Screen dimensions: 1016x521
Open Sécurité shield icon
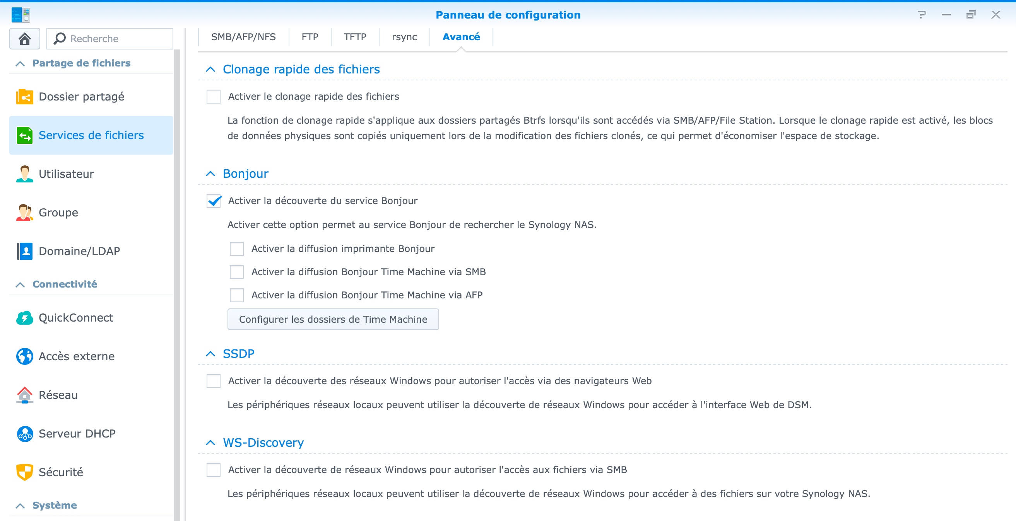coord(24,472)
